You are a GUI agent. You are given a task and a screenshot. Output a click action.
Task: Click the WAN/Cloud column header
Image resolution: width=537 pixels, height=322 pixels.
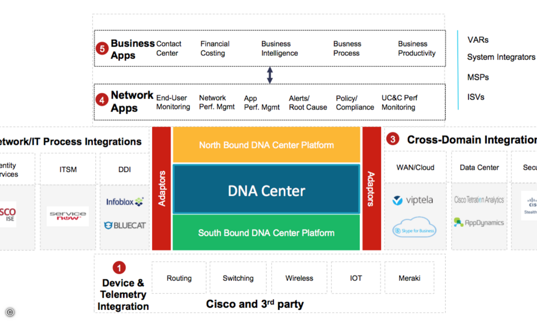tap(415, 167)
